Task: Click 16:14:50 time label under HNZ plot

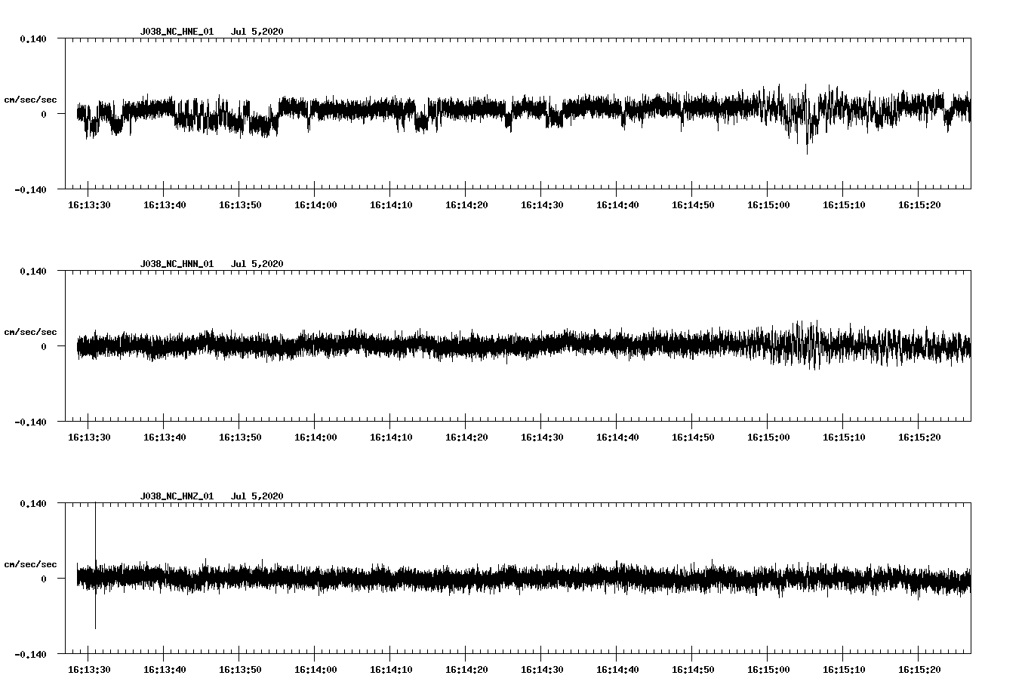Action: (693, 670)
